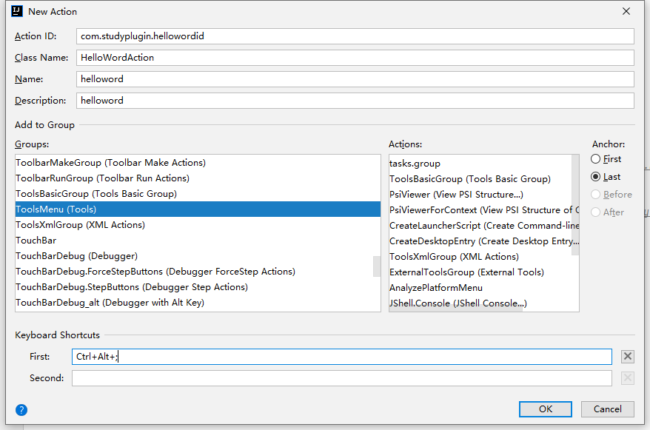This screenshot has height=430, width=650.
Task: Clear the Second keyboard shortcut
Action: (628, 377)
